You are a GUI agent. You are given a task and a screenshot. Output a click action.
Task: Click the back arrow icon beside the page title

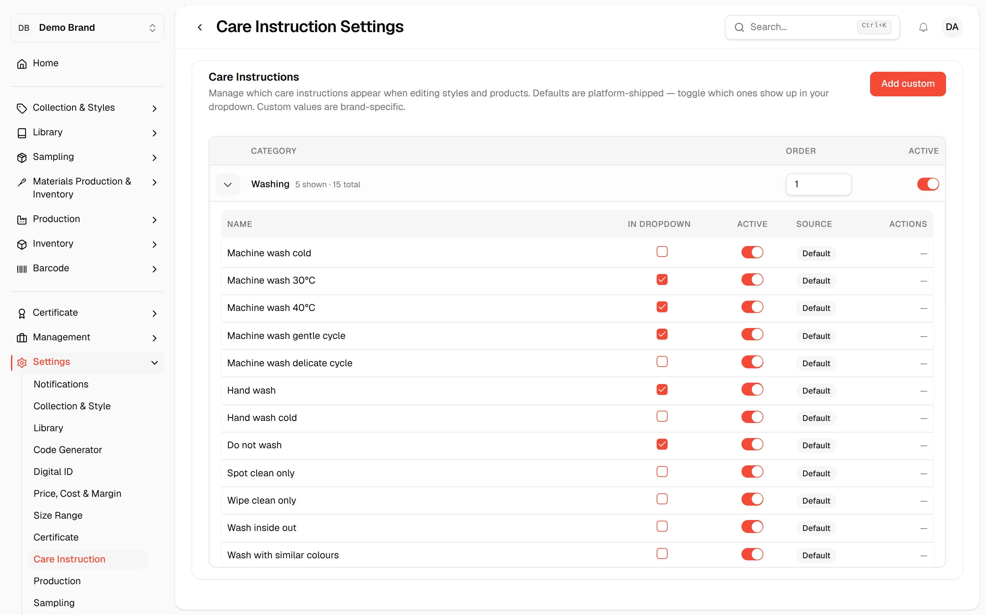click(x=200, y=27)
